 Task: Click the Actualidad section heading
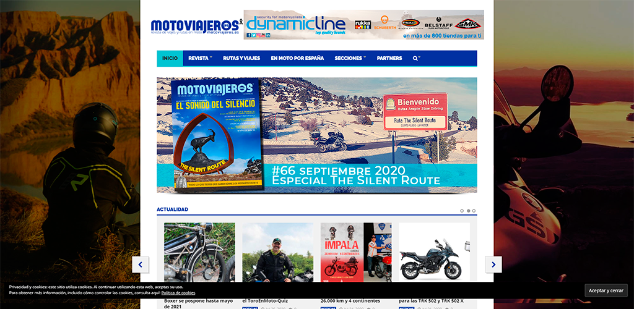click(x=172, y=210)
